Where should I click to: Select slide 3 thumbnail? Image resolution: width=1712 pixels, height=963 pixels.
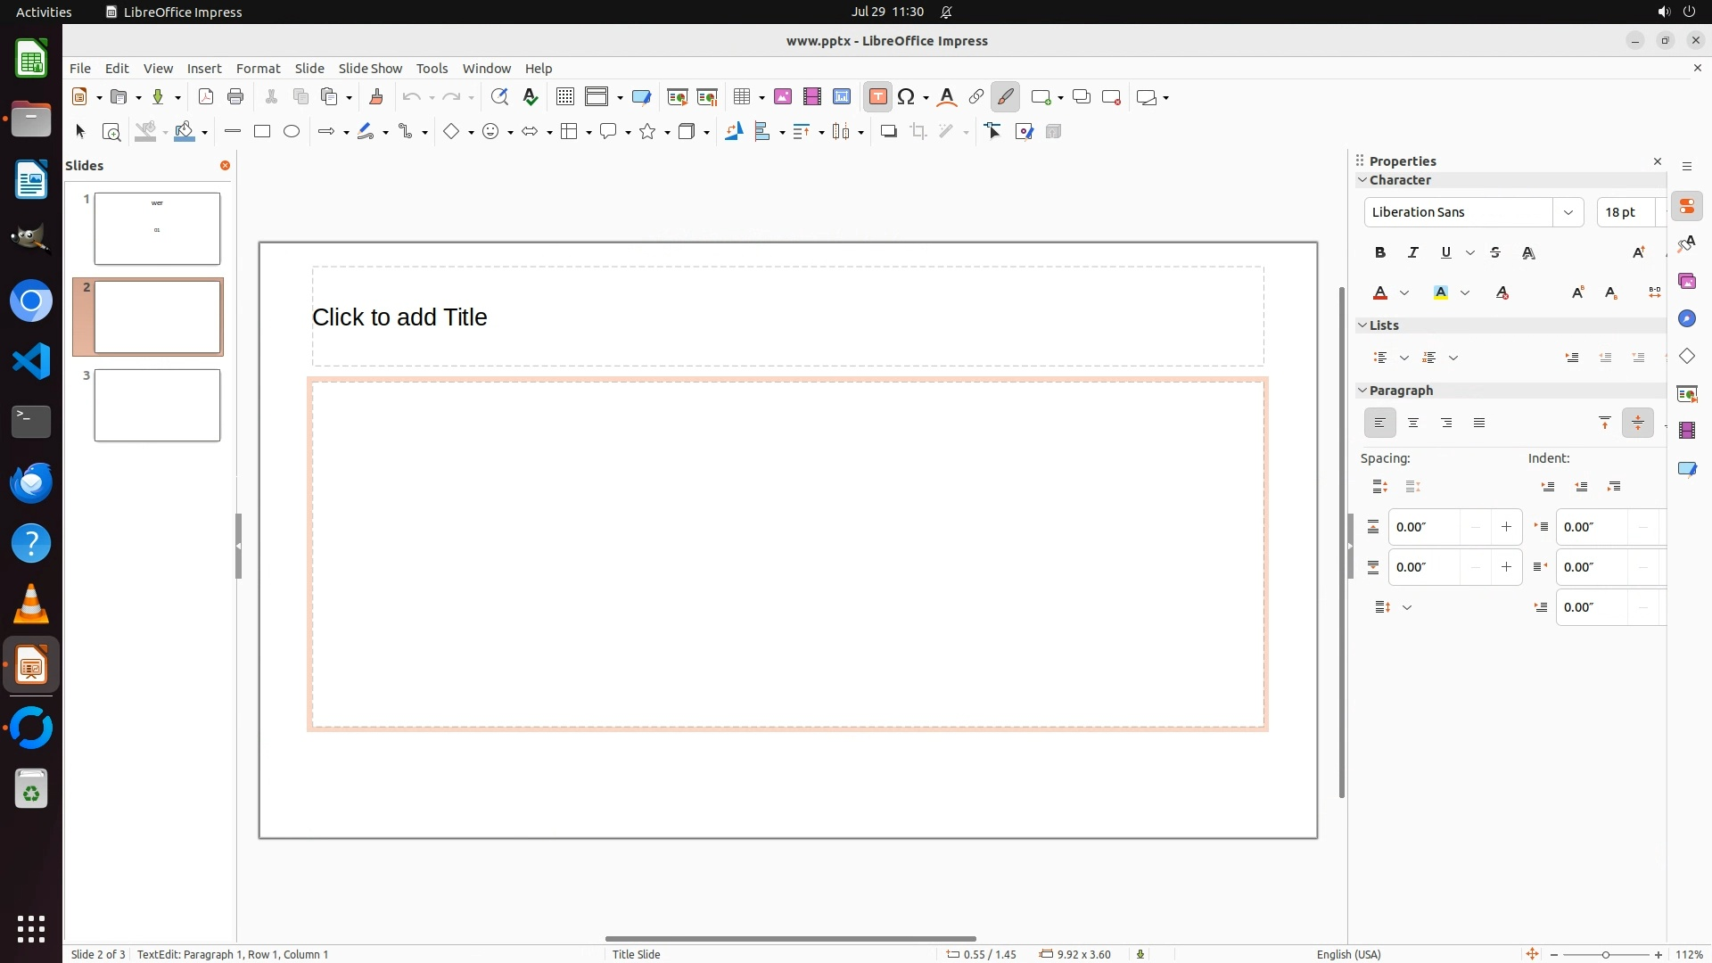pyautogui.click(x=157, y=406)
